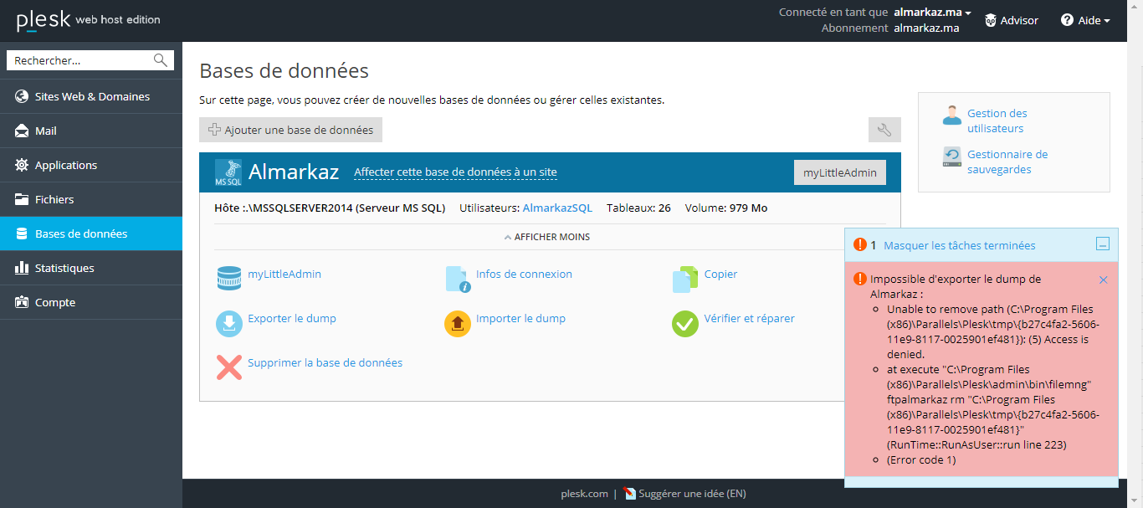Open the Fichiers menu item
1143x508 pixels.
click(91, 199)
